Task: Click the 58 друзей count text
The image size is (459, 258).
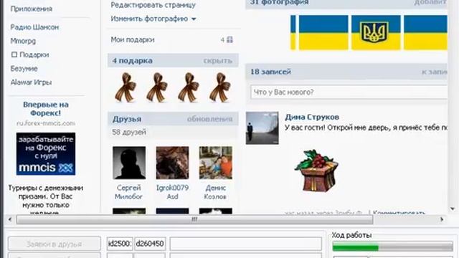Action: [x=129, y=132]
